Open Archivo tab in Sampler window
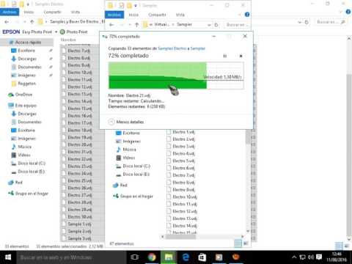Image resolution: width=352 pixels, height=264 pixels. [114, 15]
